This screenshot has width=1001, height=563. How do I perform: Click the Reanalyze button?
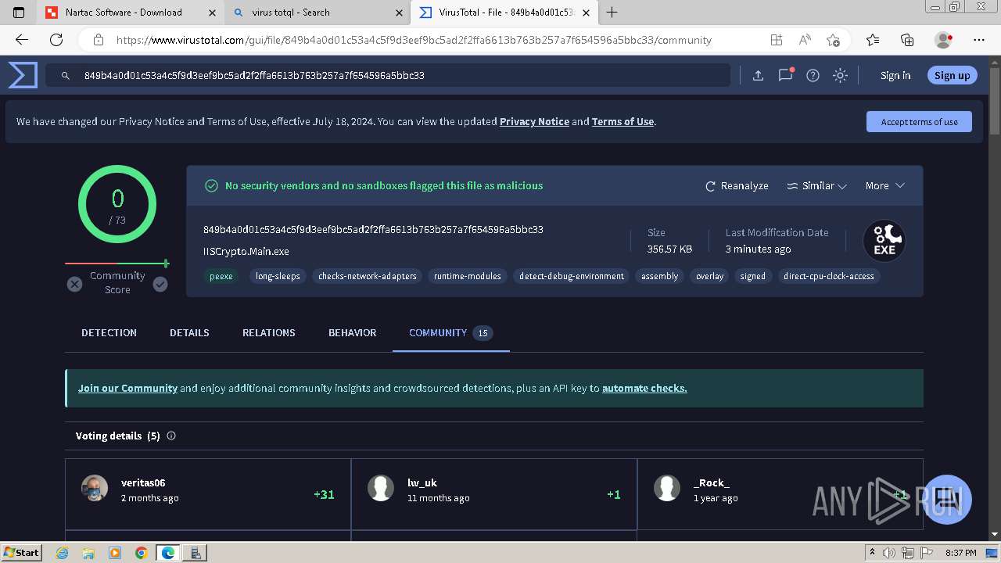[737, 186]
